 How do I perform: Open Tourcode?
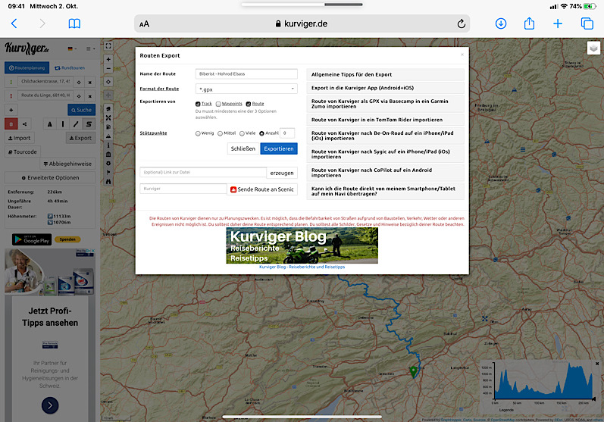click(23, 152)
